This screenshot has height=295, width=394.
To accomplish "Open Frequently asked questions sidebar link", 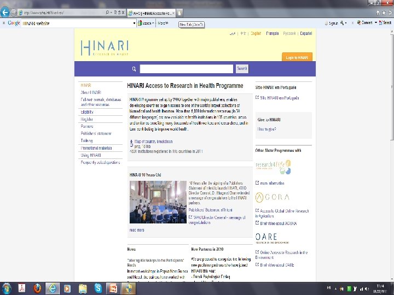I will (100, 163).
